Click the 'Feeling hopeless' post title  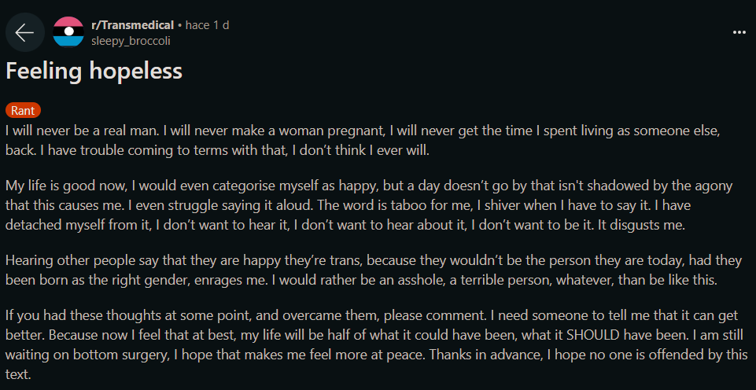point(94,71)
